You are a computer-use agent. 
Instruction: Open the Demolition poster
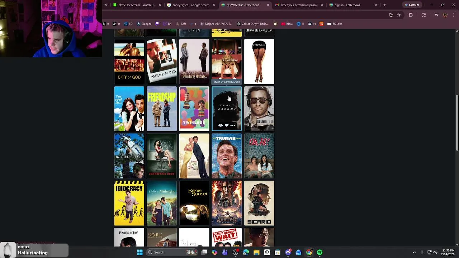259,109
